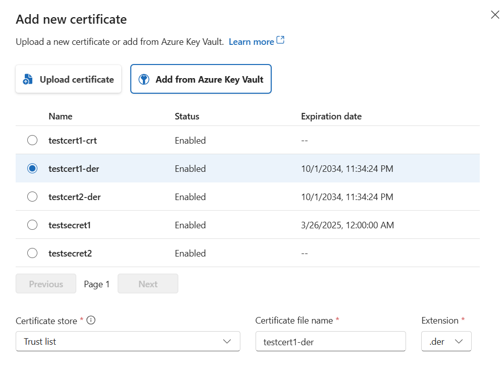Switch to Add from Azure Key Vault
The height and width of the screenshot is (380, 502).
pyautogui.click(x=201, y=79)
